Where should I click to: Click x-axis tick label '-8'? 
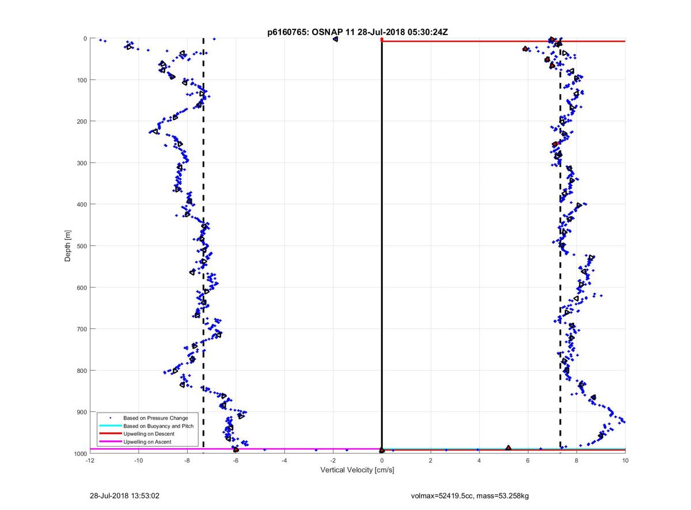(x=187, y=460)
